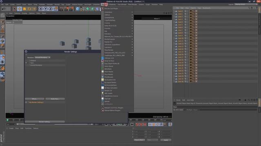The image size is (261, 146).
Task: Activate the Move tool in the toolbar
Action: click(20, 9)
